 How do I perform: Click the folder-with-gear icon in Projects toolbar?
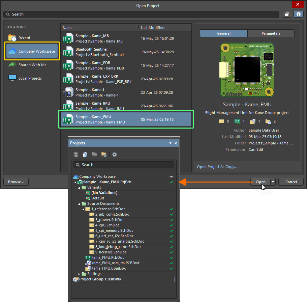(x=104, y=155)
